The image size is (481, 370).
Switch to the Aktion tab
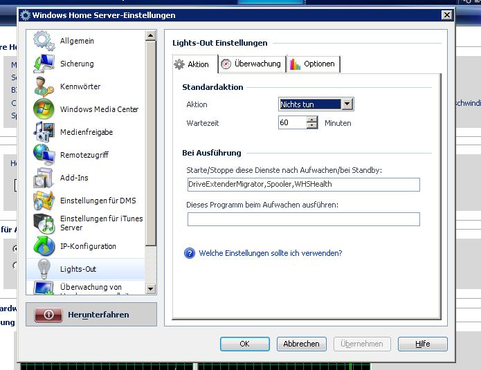point(195,64)
